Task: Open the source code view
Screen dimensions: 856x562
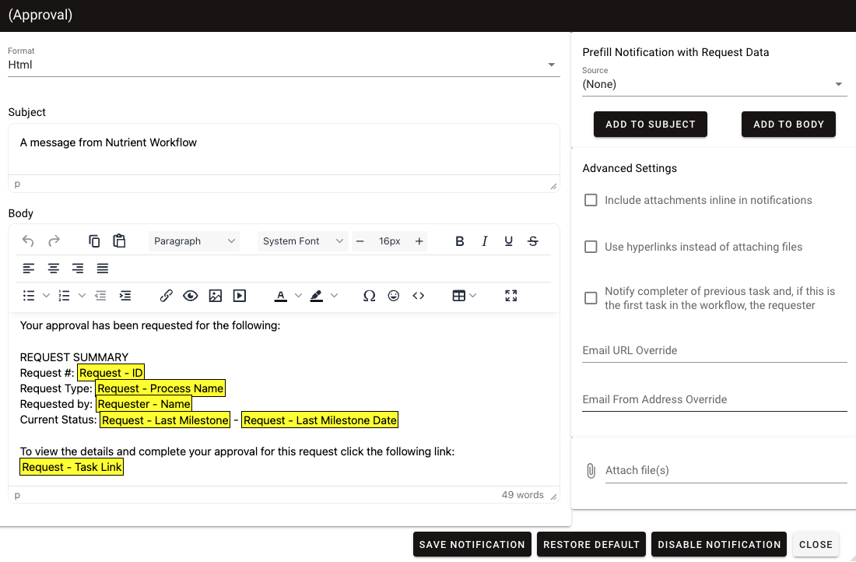Action: click(418, 296)
